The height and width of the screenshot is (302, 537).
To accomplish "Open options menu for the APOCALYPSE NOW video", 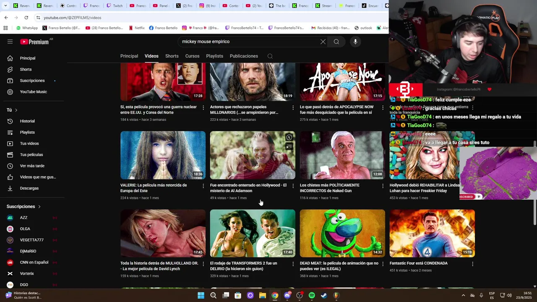I will click(x=383, y=108).
